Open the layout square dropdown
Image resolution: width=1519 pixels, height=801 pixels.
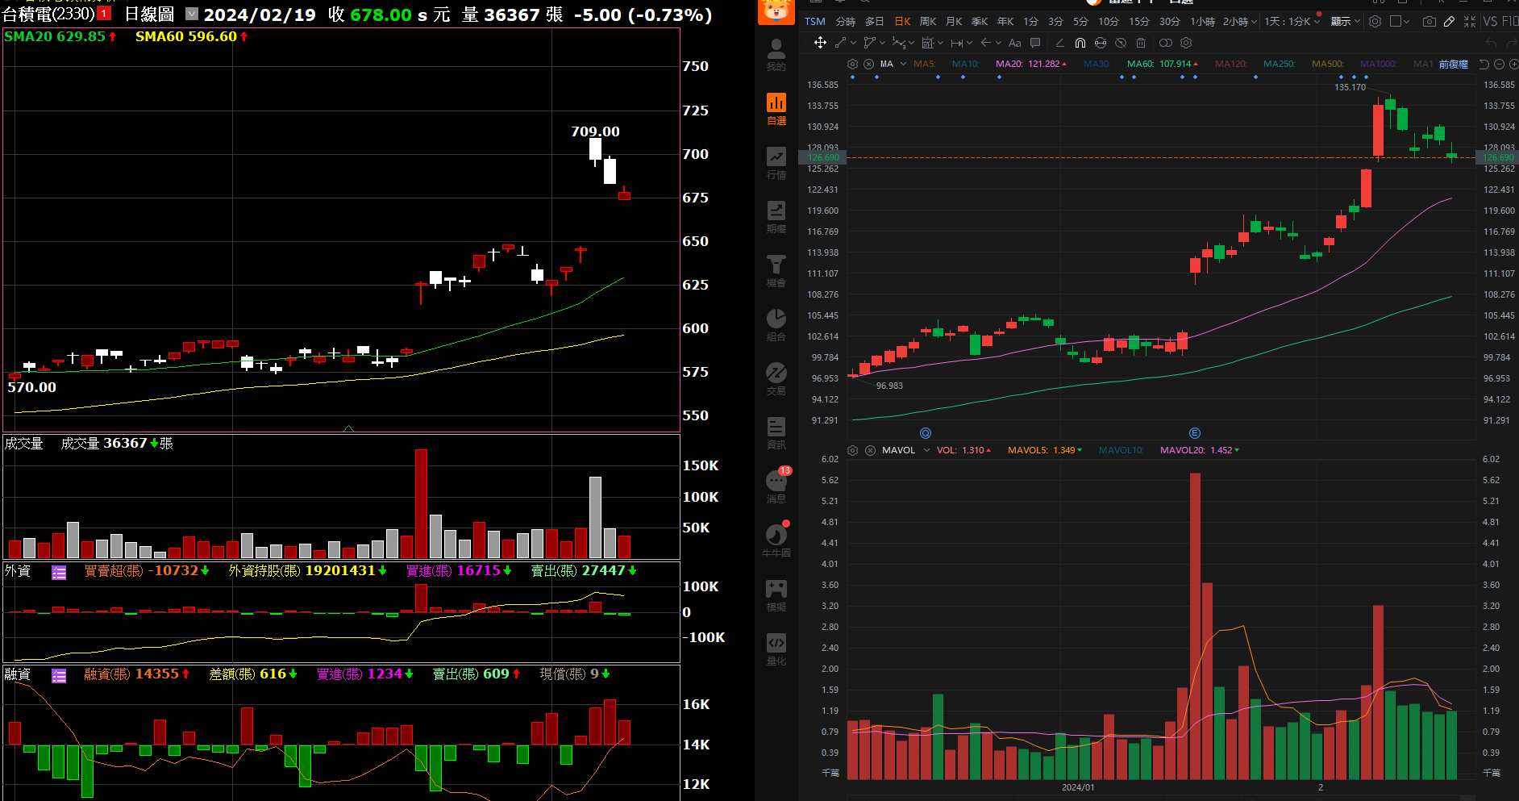[1400, 22]
